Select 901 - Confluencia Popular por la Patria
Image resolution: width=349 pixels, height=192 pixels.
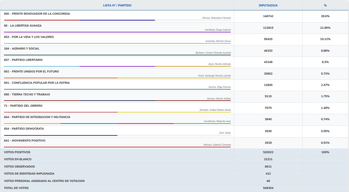[x=37, y=83]
